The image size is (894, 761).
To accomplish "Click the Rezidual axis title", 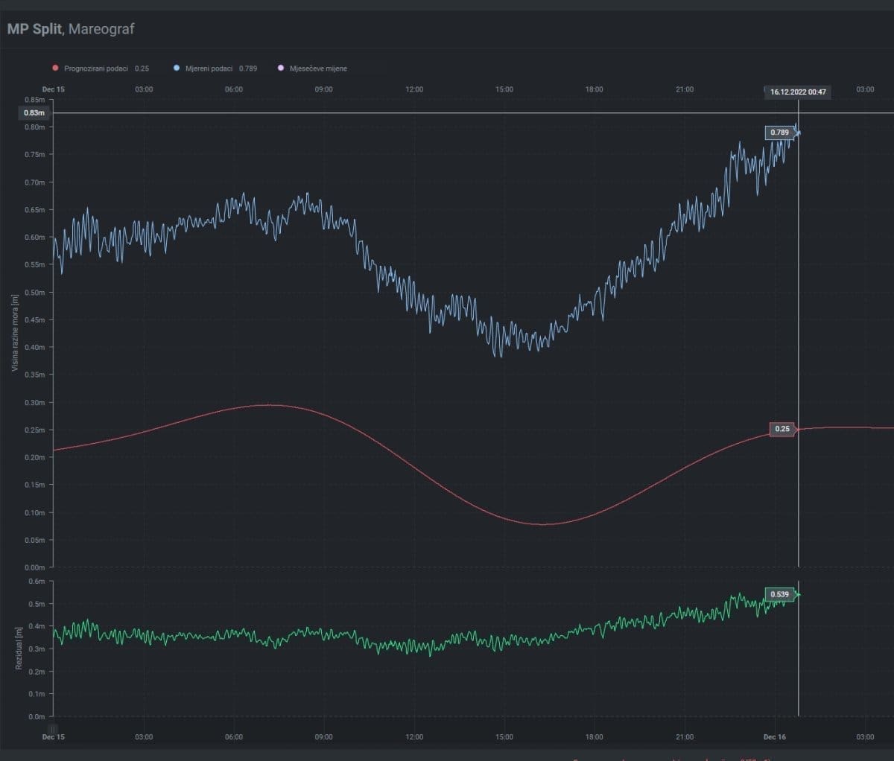I will (x=19, y=647).
